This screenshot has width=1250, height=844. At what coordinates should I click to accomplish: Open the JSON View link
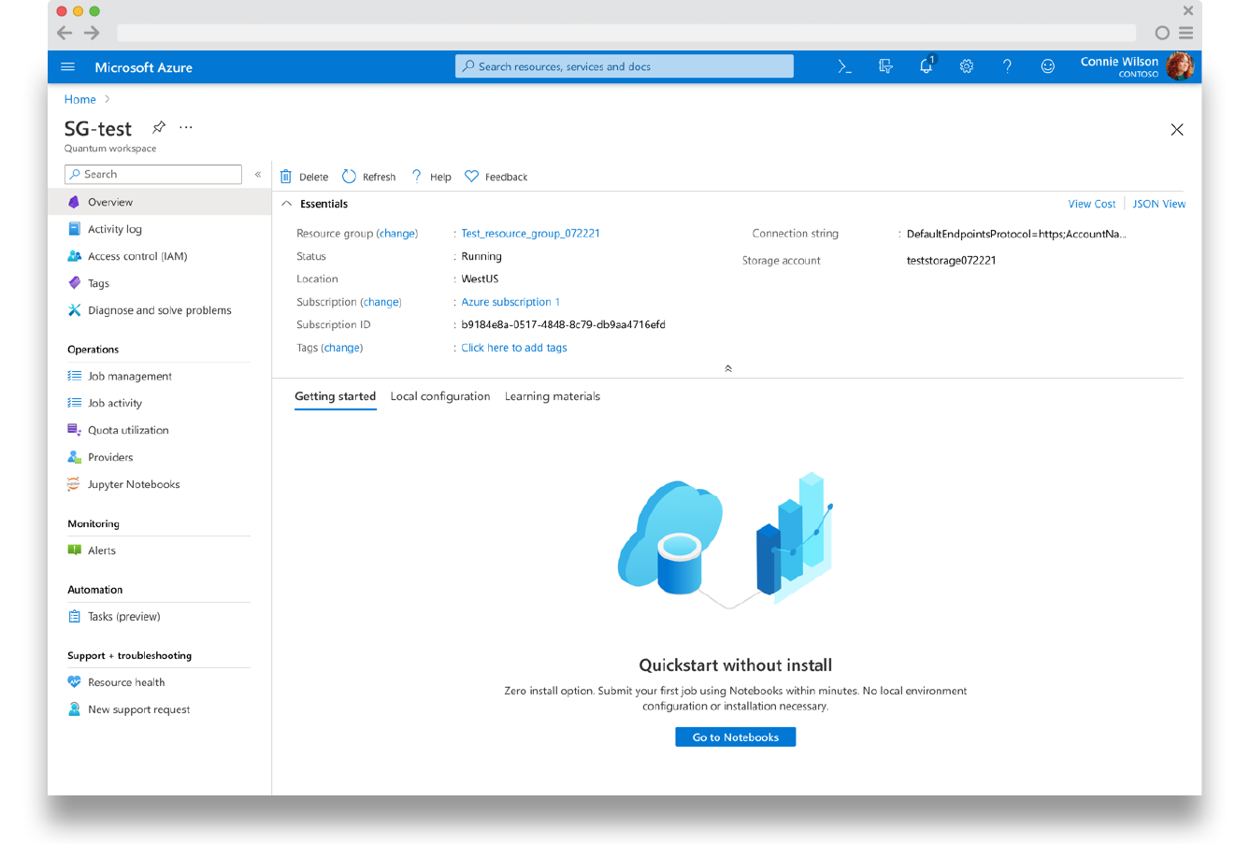tap(1158, 204)
